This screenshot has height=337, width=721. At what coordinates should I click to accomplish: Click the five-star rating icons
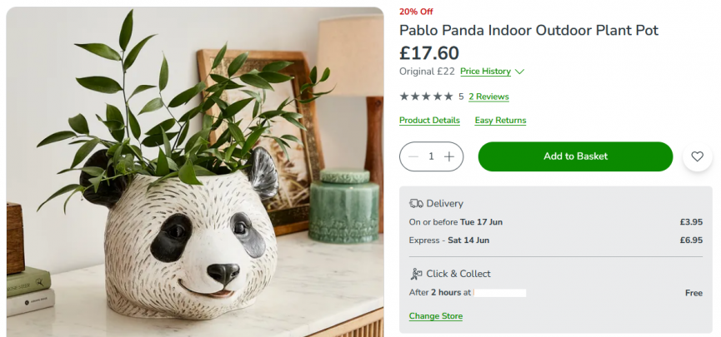tap(426, 97)
